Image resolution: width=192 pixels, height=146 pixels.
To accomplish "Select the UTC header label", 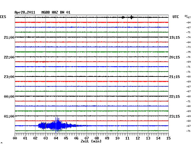I will pyautogui.click(x=176, y=17).
